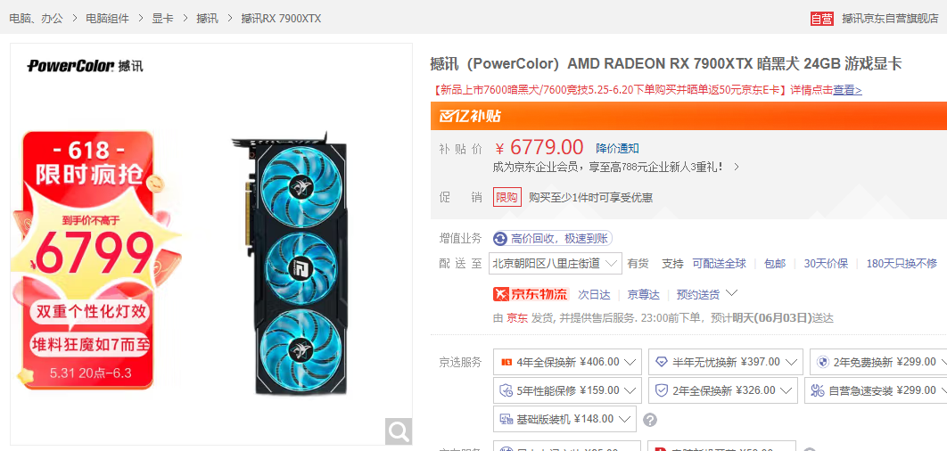
Task: Click the graphics card product image
Action: [x=289, y=263]
